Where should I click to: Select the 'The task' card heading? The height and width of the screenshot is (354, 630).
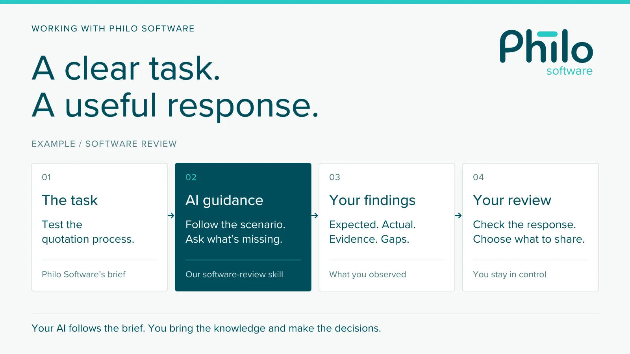coord(70,200)
